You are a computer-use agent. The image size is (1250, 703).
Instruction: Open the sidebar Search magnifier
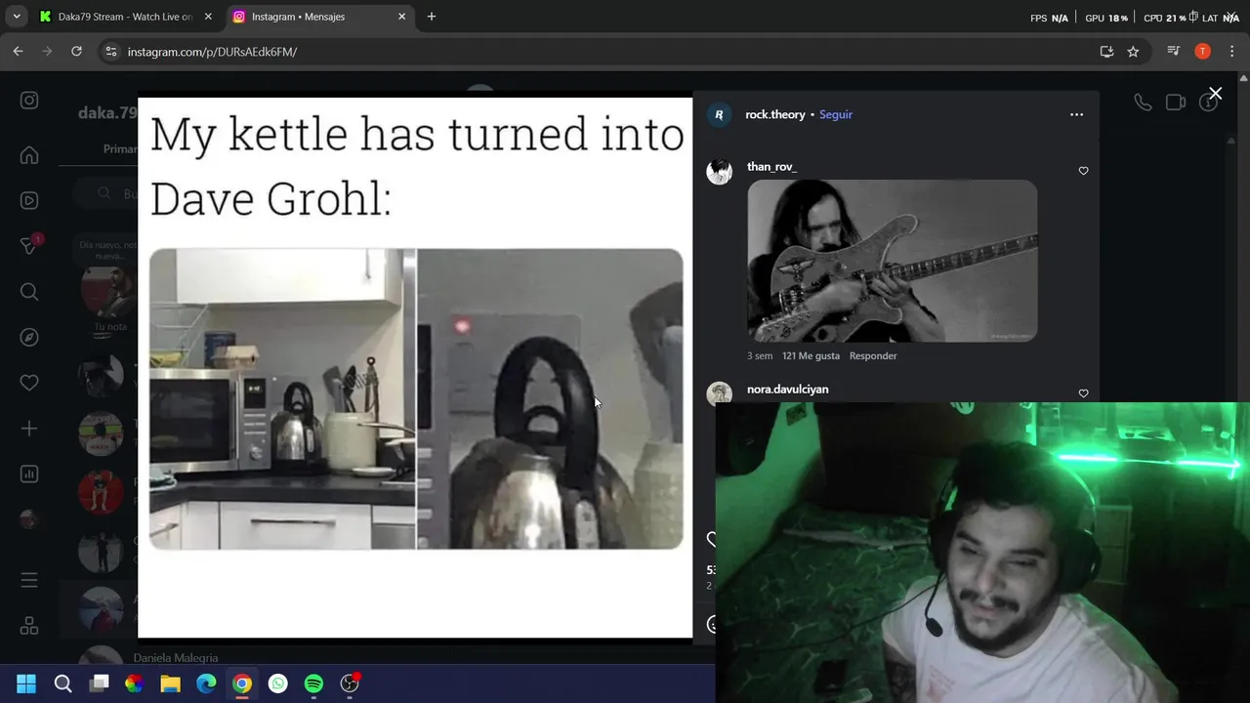tap(29, 291)
